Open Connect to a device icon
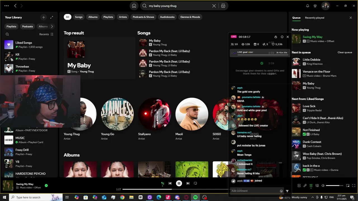The width and height of the screenshot is (358, 201). pyautogui.click(x=317, y=186)
